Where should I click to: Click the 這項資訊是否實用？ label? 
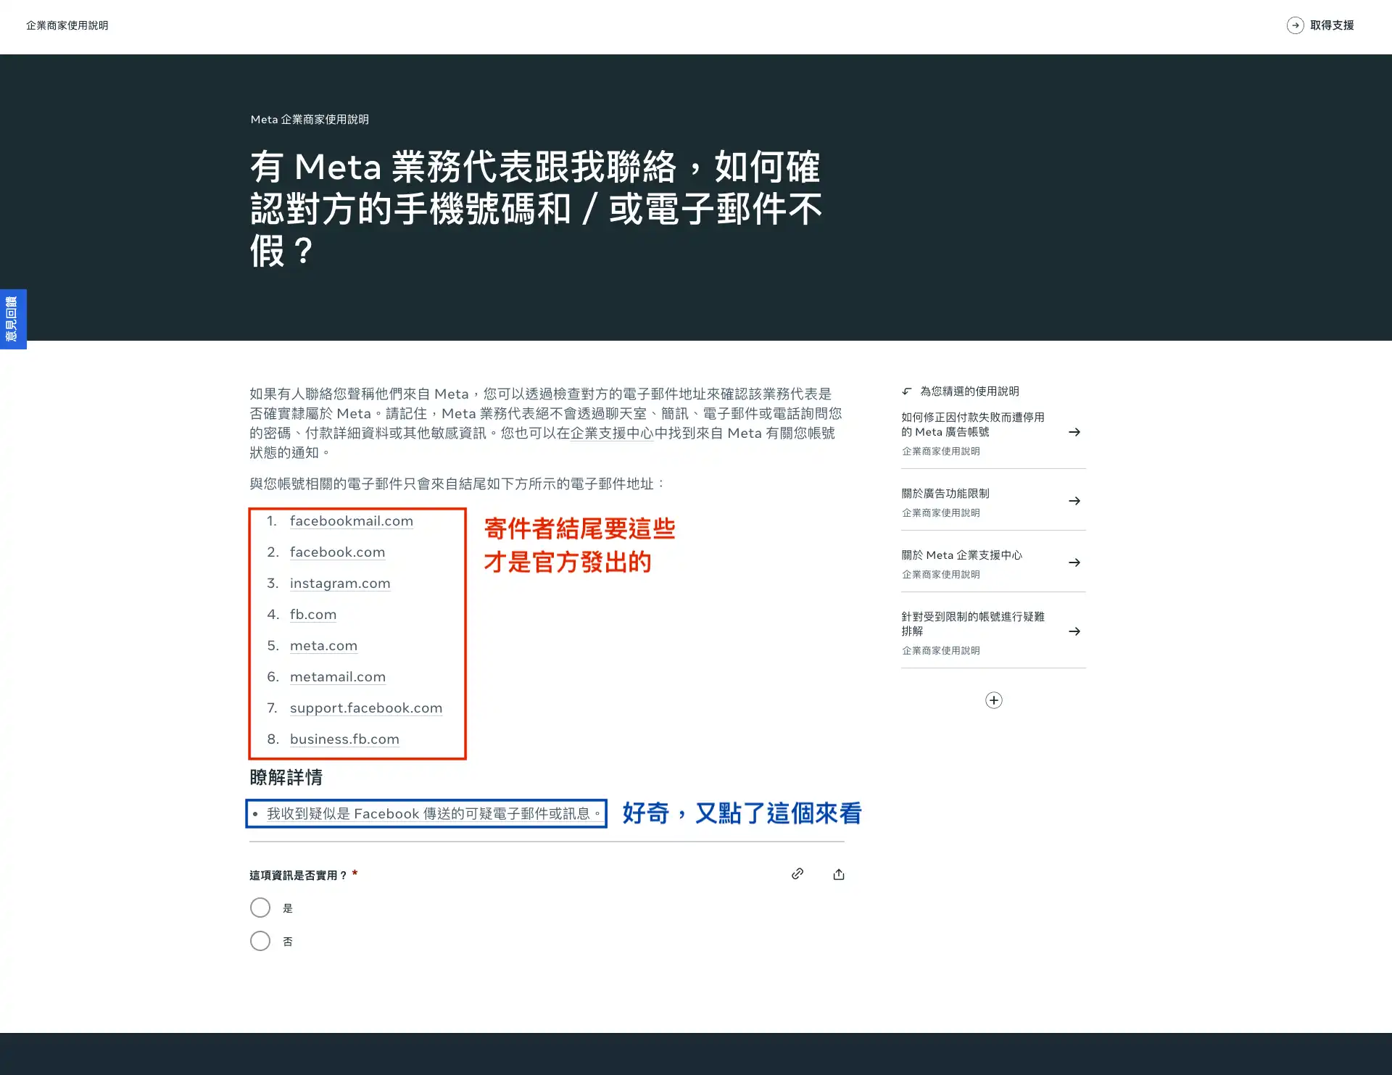298,876
